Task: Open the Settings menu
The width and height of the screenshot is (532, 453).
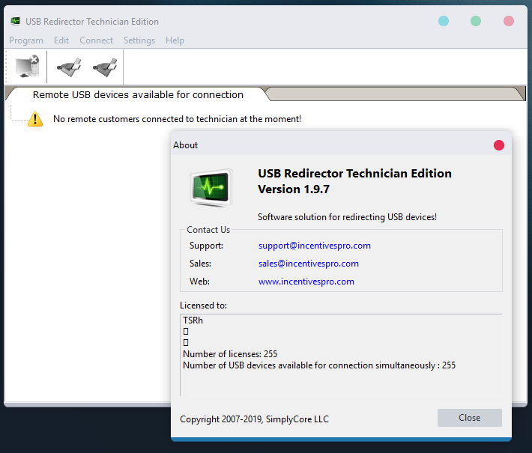Action: click(139, 40)
